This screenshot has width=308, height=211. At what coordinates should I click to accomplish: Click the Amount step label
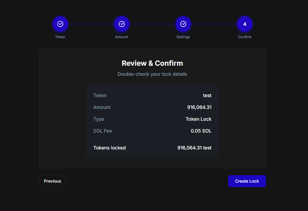tap(121, 37)
